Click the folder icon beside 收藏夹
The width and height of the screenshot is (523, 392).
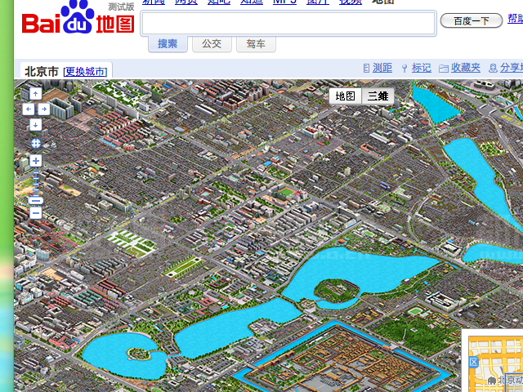tap(443, 69)
